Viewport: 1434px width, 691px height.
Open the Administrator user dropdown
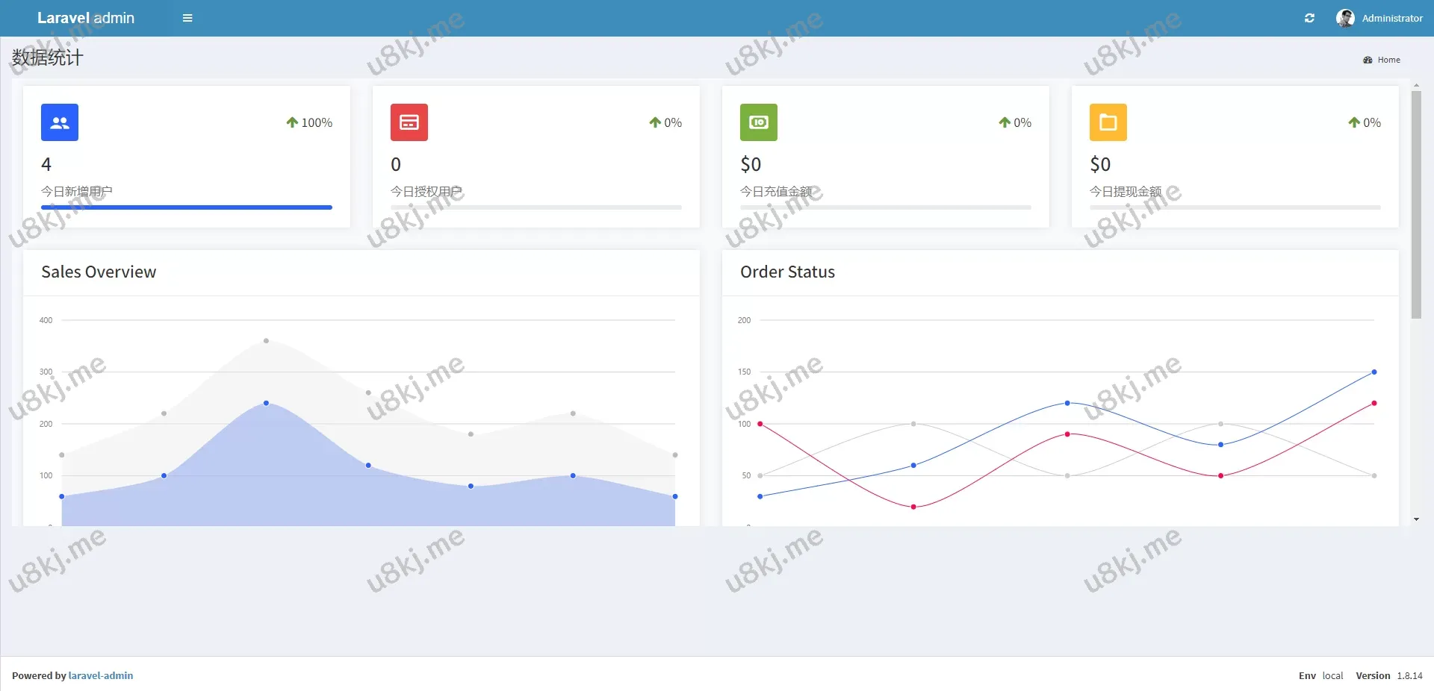[x=1391, y=18]
